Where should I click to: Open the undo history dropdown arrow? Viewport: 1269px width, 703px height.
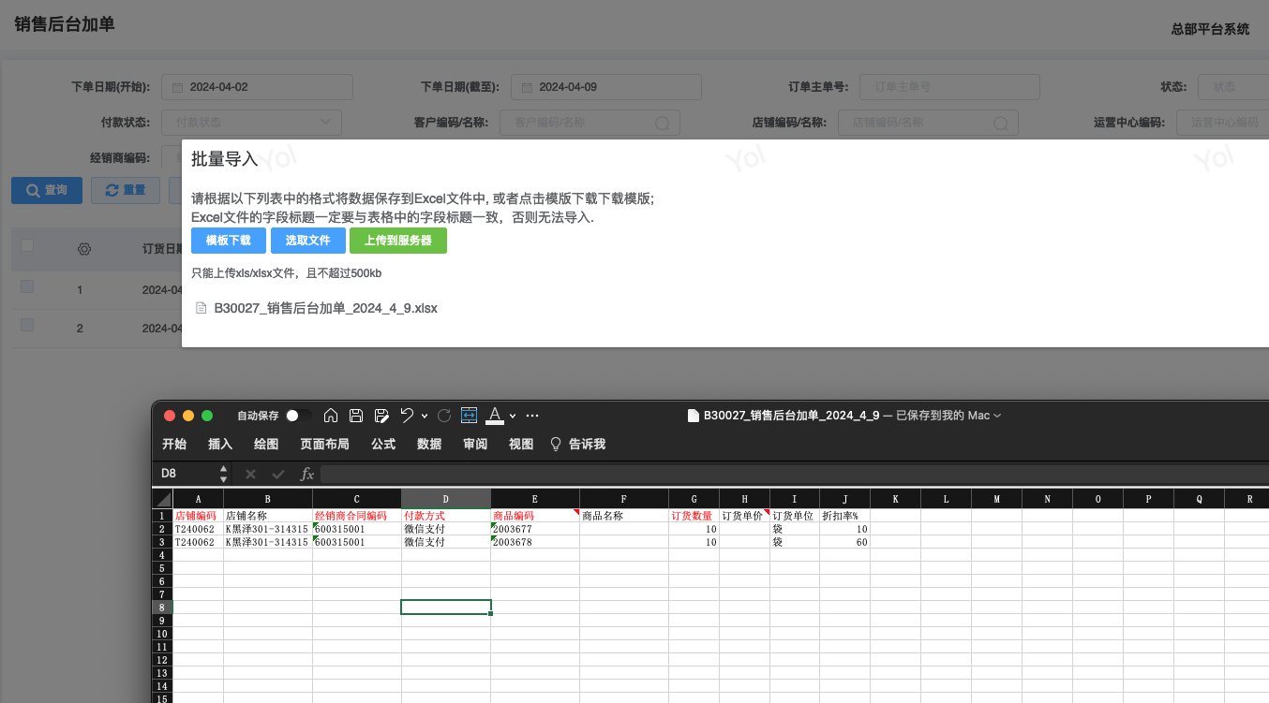pyautogui.click(x=425, y=416)
